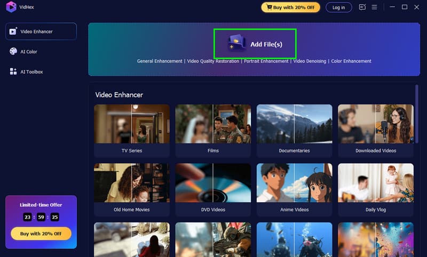Click the Log in button

click(x=338, y=7)
